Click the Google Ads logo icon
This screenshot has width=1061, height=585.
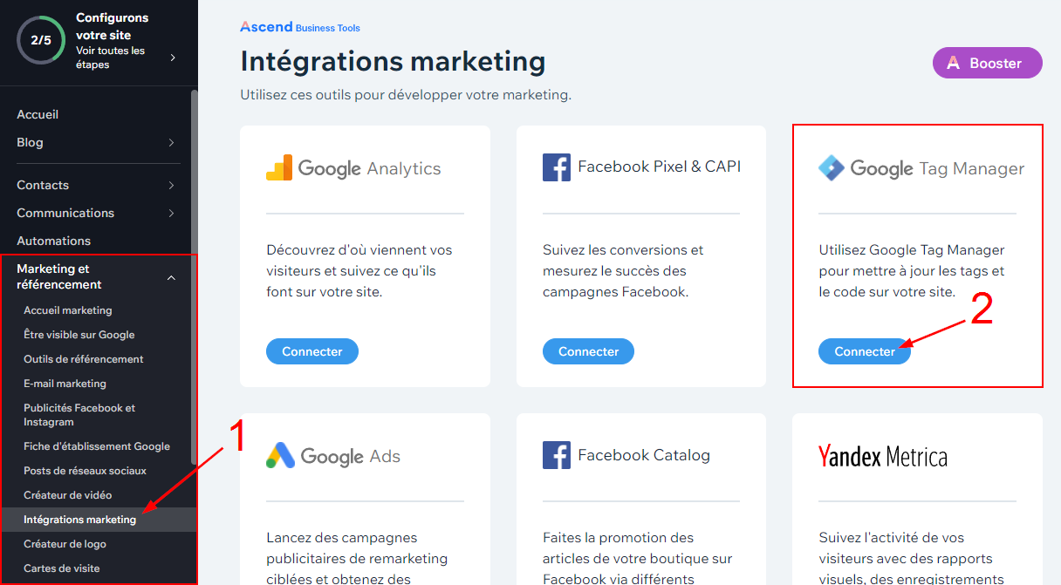(x=279, y=456)
